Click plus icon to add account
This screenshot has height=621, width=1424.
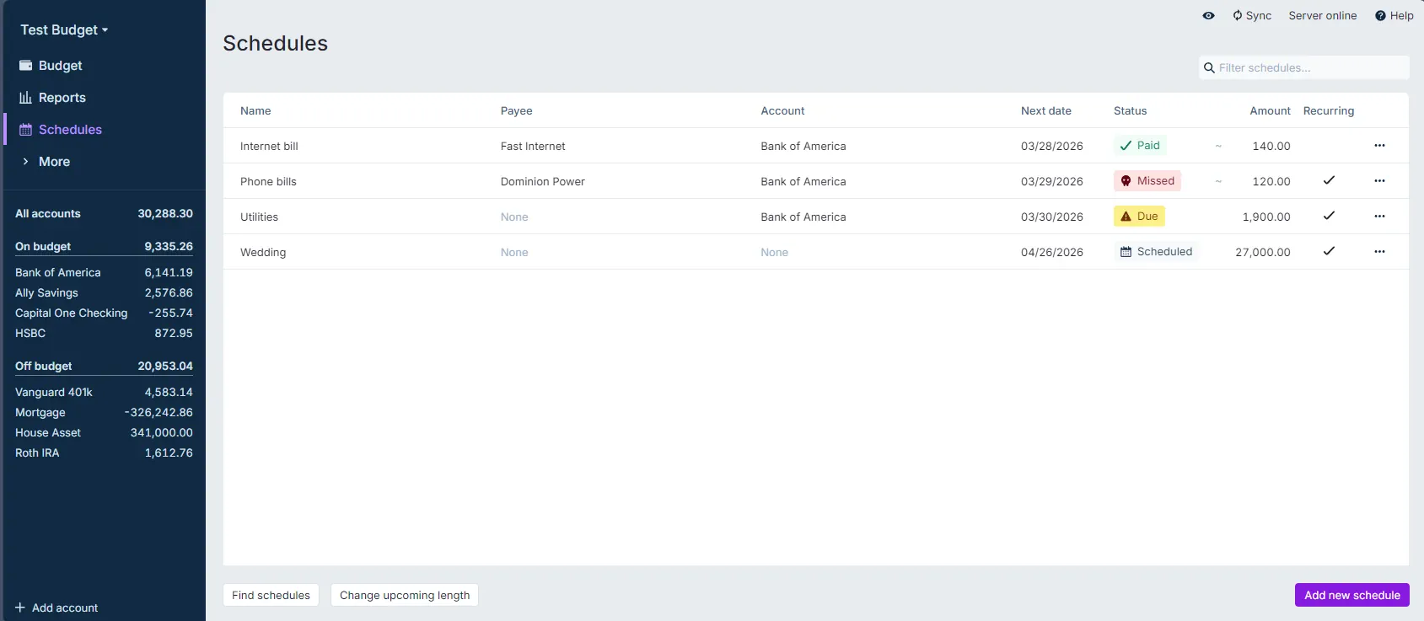(20, 608)
